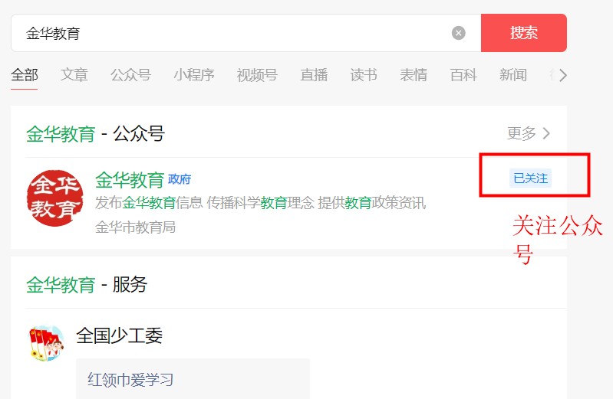Open the 红领巾爱学习 service link

coord(130,380)
